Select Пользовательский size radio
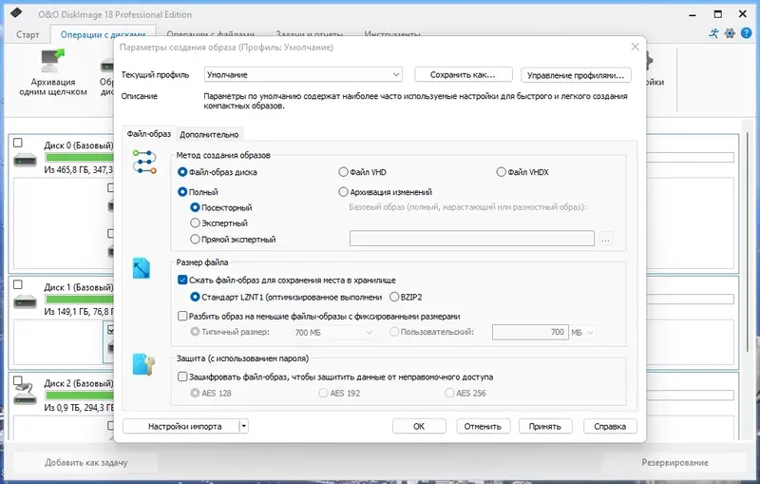 (x=394, y=332)
